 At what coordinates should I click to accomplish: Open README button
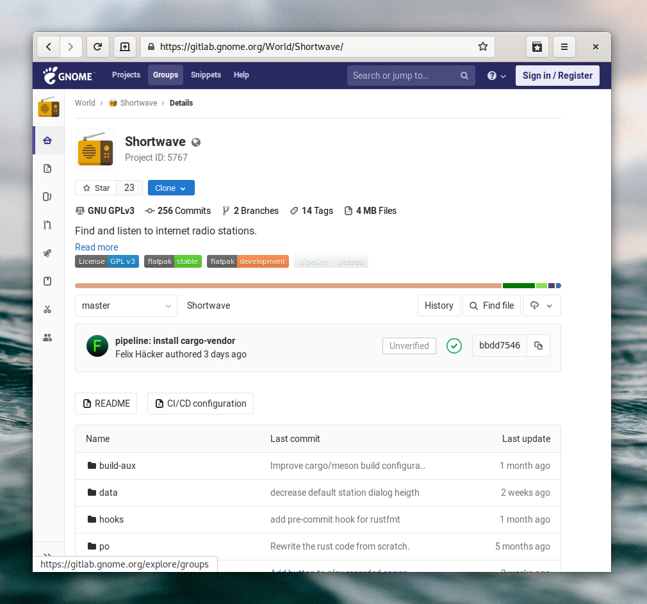coord(106,404)
